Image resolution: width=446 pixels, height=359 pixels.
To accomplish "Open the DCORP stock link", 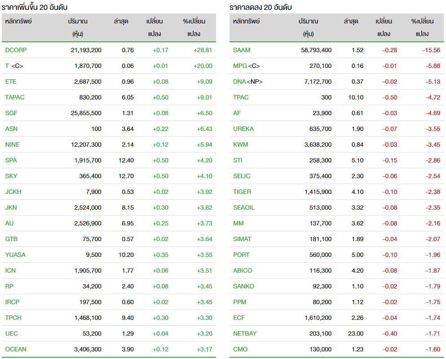I will [x=16, y=50].
